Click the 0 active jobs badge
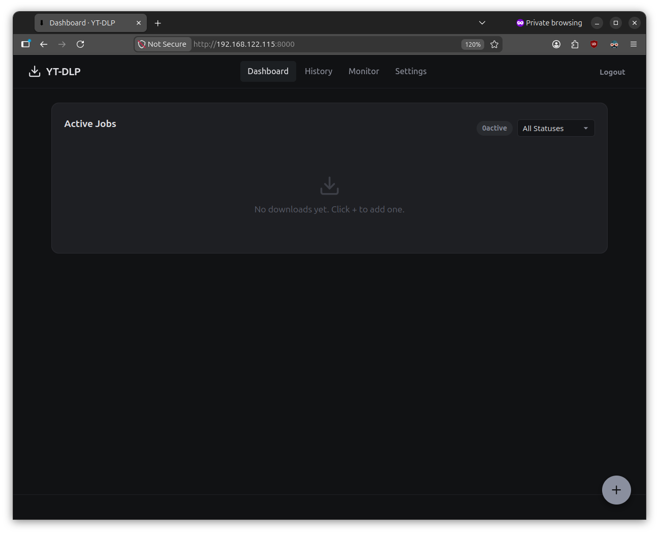 [494, 129]
